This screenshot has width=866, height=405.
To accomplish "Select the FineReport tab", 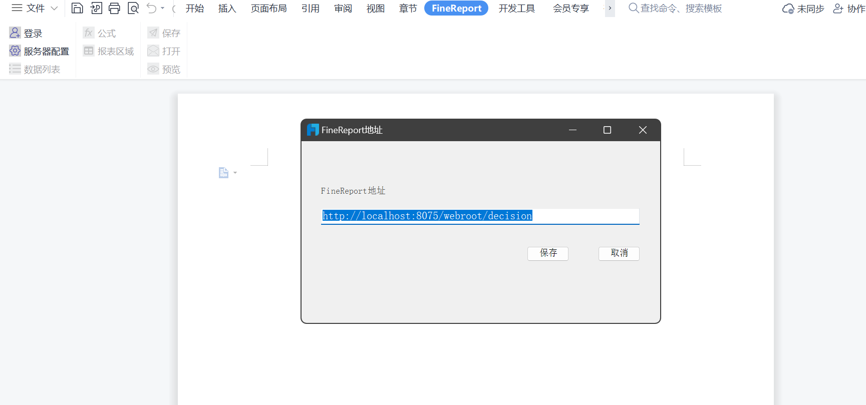I will (x=456, y=9).
